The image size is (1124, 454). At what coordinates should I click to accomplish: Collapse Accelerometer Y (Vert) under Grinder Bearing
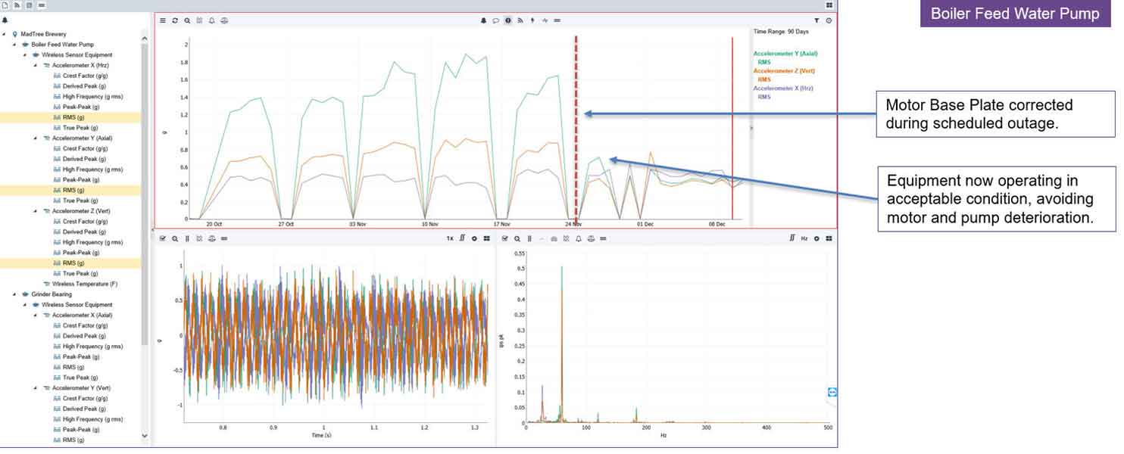click(36, 388)
